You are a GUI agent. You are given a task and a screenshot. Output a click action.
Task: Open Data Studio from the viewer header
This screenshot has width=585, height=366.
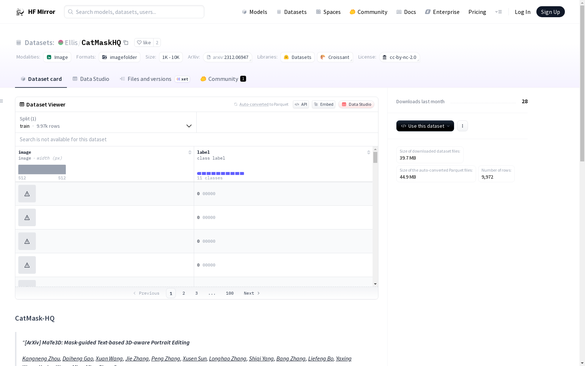pos(356,104)
